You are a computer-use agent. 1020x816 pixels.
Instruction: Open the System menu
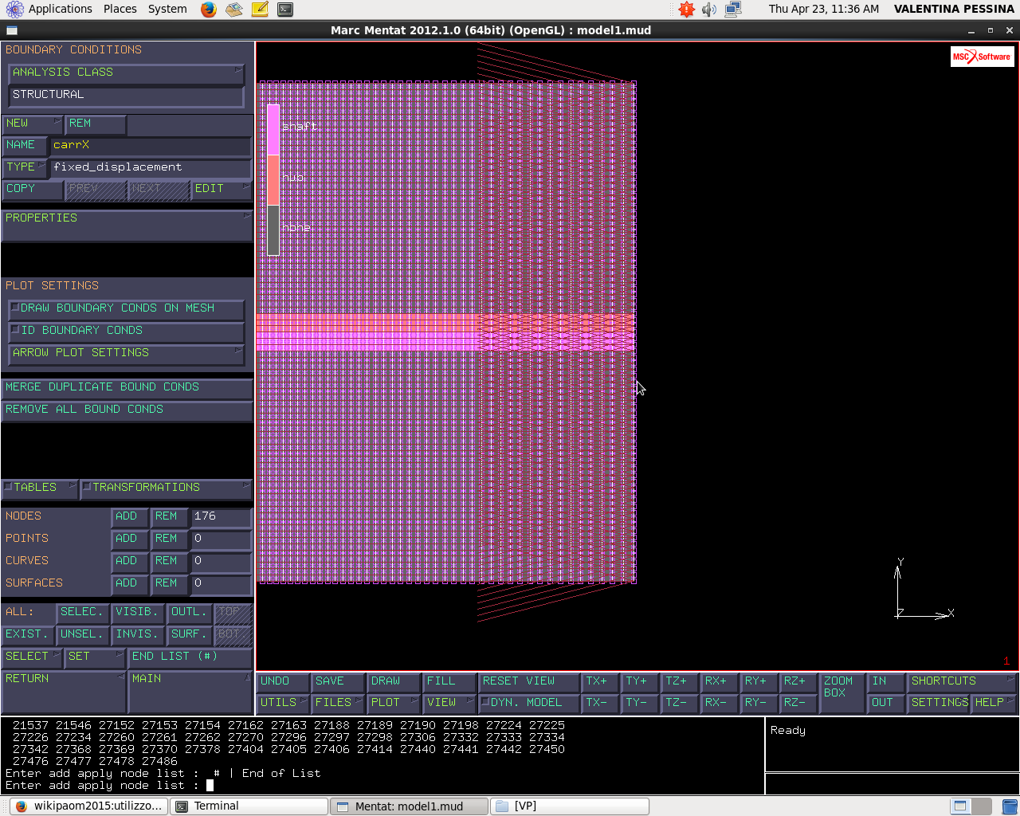167,9
